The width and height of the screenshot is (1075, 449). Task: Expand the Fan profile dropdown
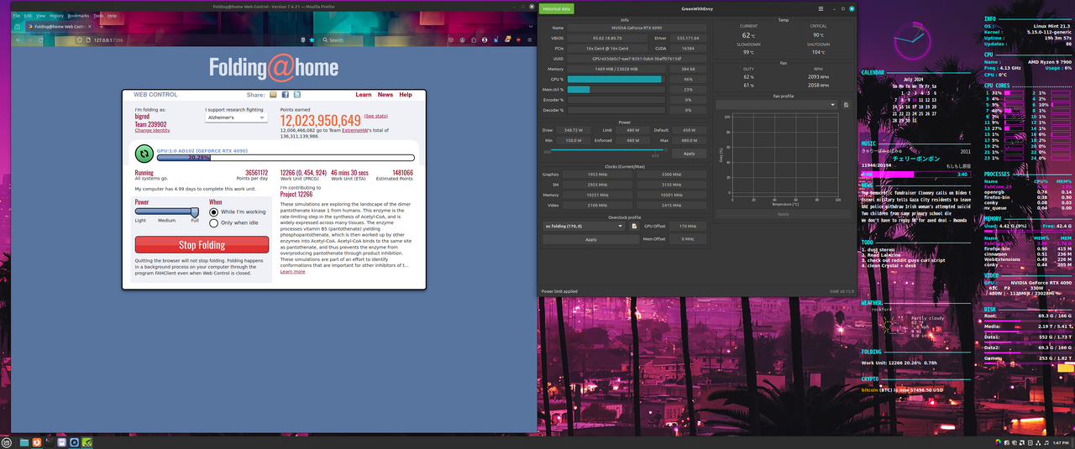[777, 105]
